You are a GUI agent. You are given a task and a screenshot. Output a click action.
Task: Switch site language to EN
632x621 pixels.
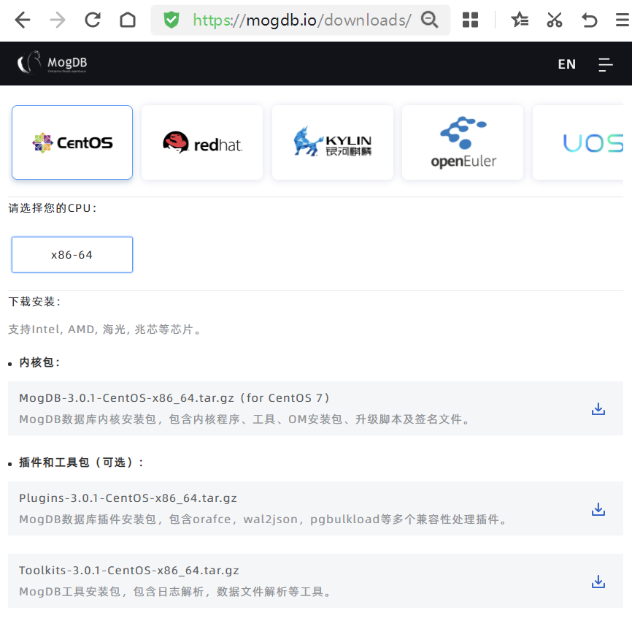click(567, 64)
